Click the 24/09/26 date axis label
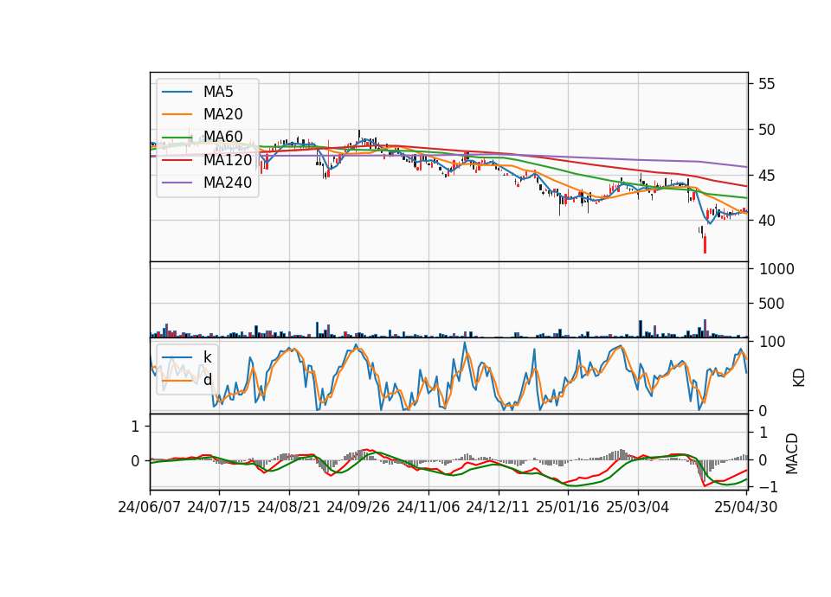 tap(358, 507)
